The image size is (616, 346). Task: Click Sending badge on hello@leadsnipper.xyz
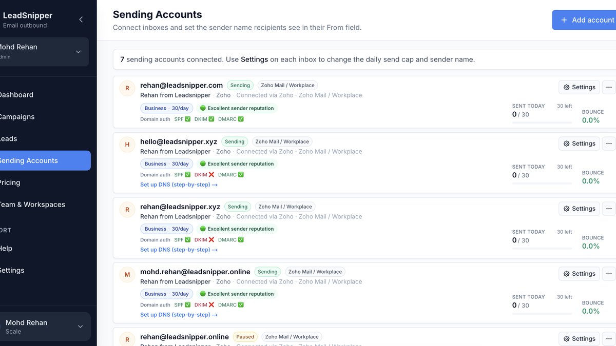coord(235,141)
